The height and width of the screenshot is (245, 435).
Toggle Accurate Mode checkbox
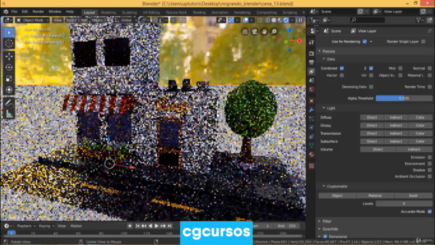point(430,212)
